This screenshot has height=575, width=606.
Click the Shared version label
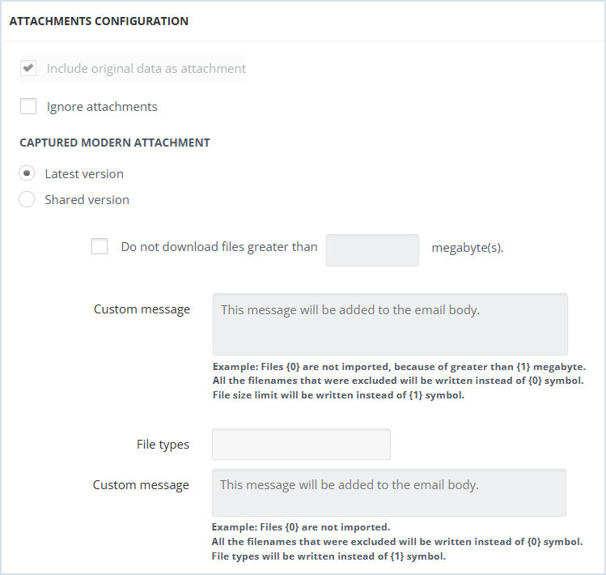pyautogui.click(x=87, y=200)
